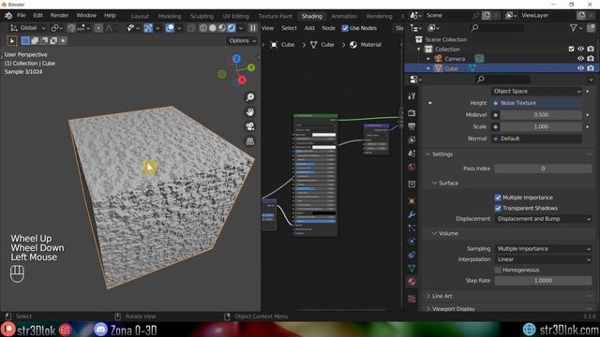The image size is (600, 337).
Task: Adjust the Scale 1.000 slider field
Action: pos(541,127)
